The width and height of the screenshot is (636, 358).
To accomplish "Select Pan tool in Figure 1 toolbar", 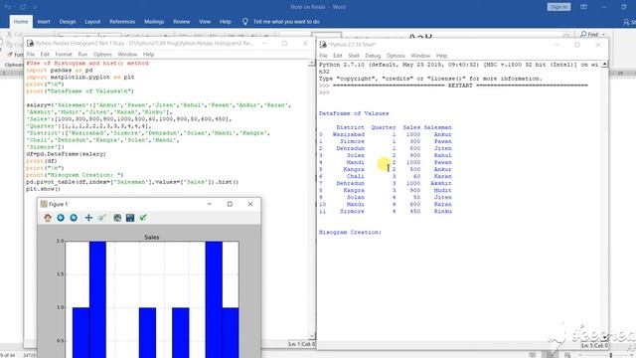I will 88,218.
